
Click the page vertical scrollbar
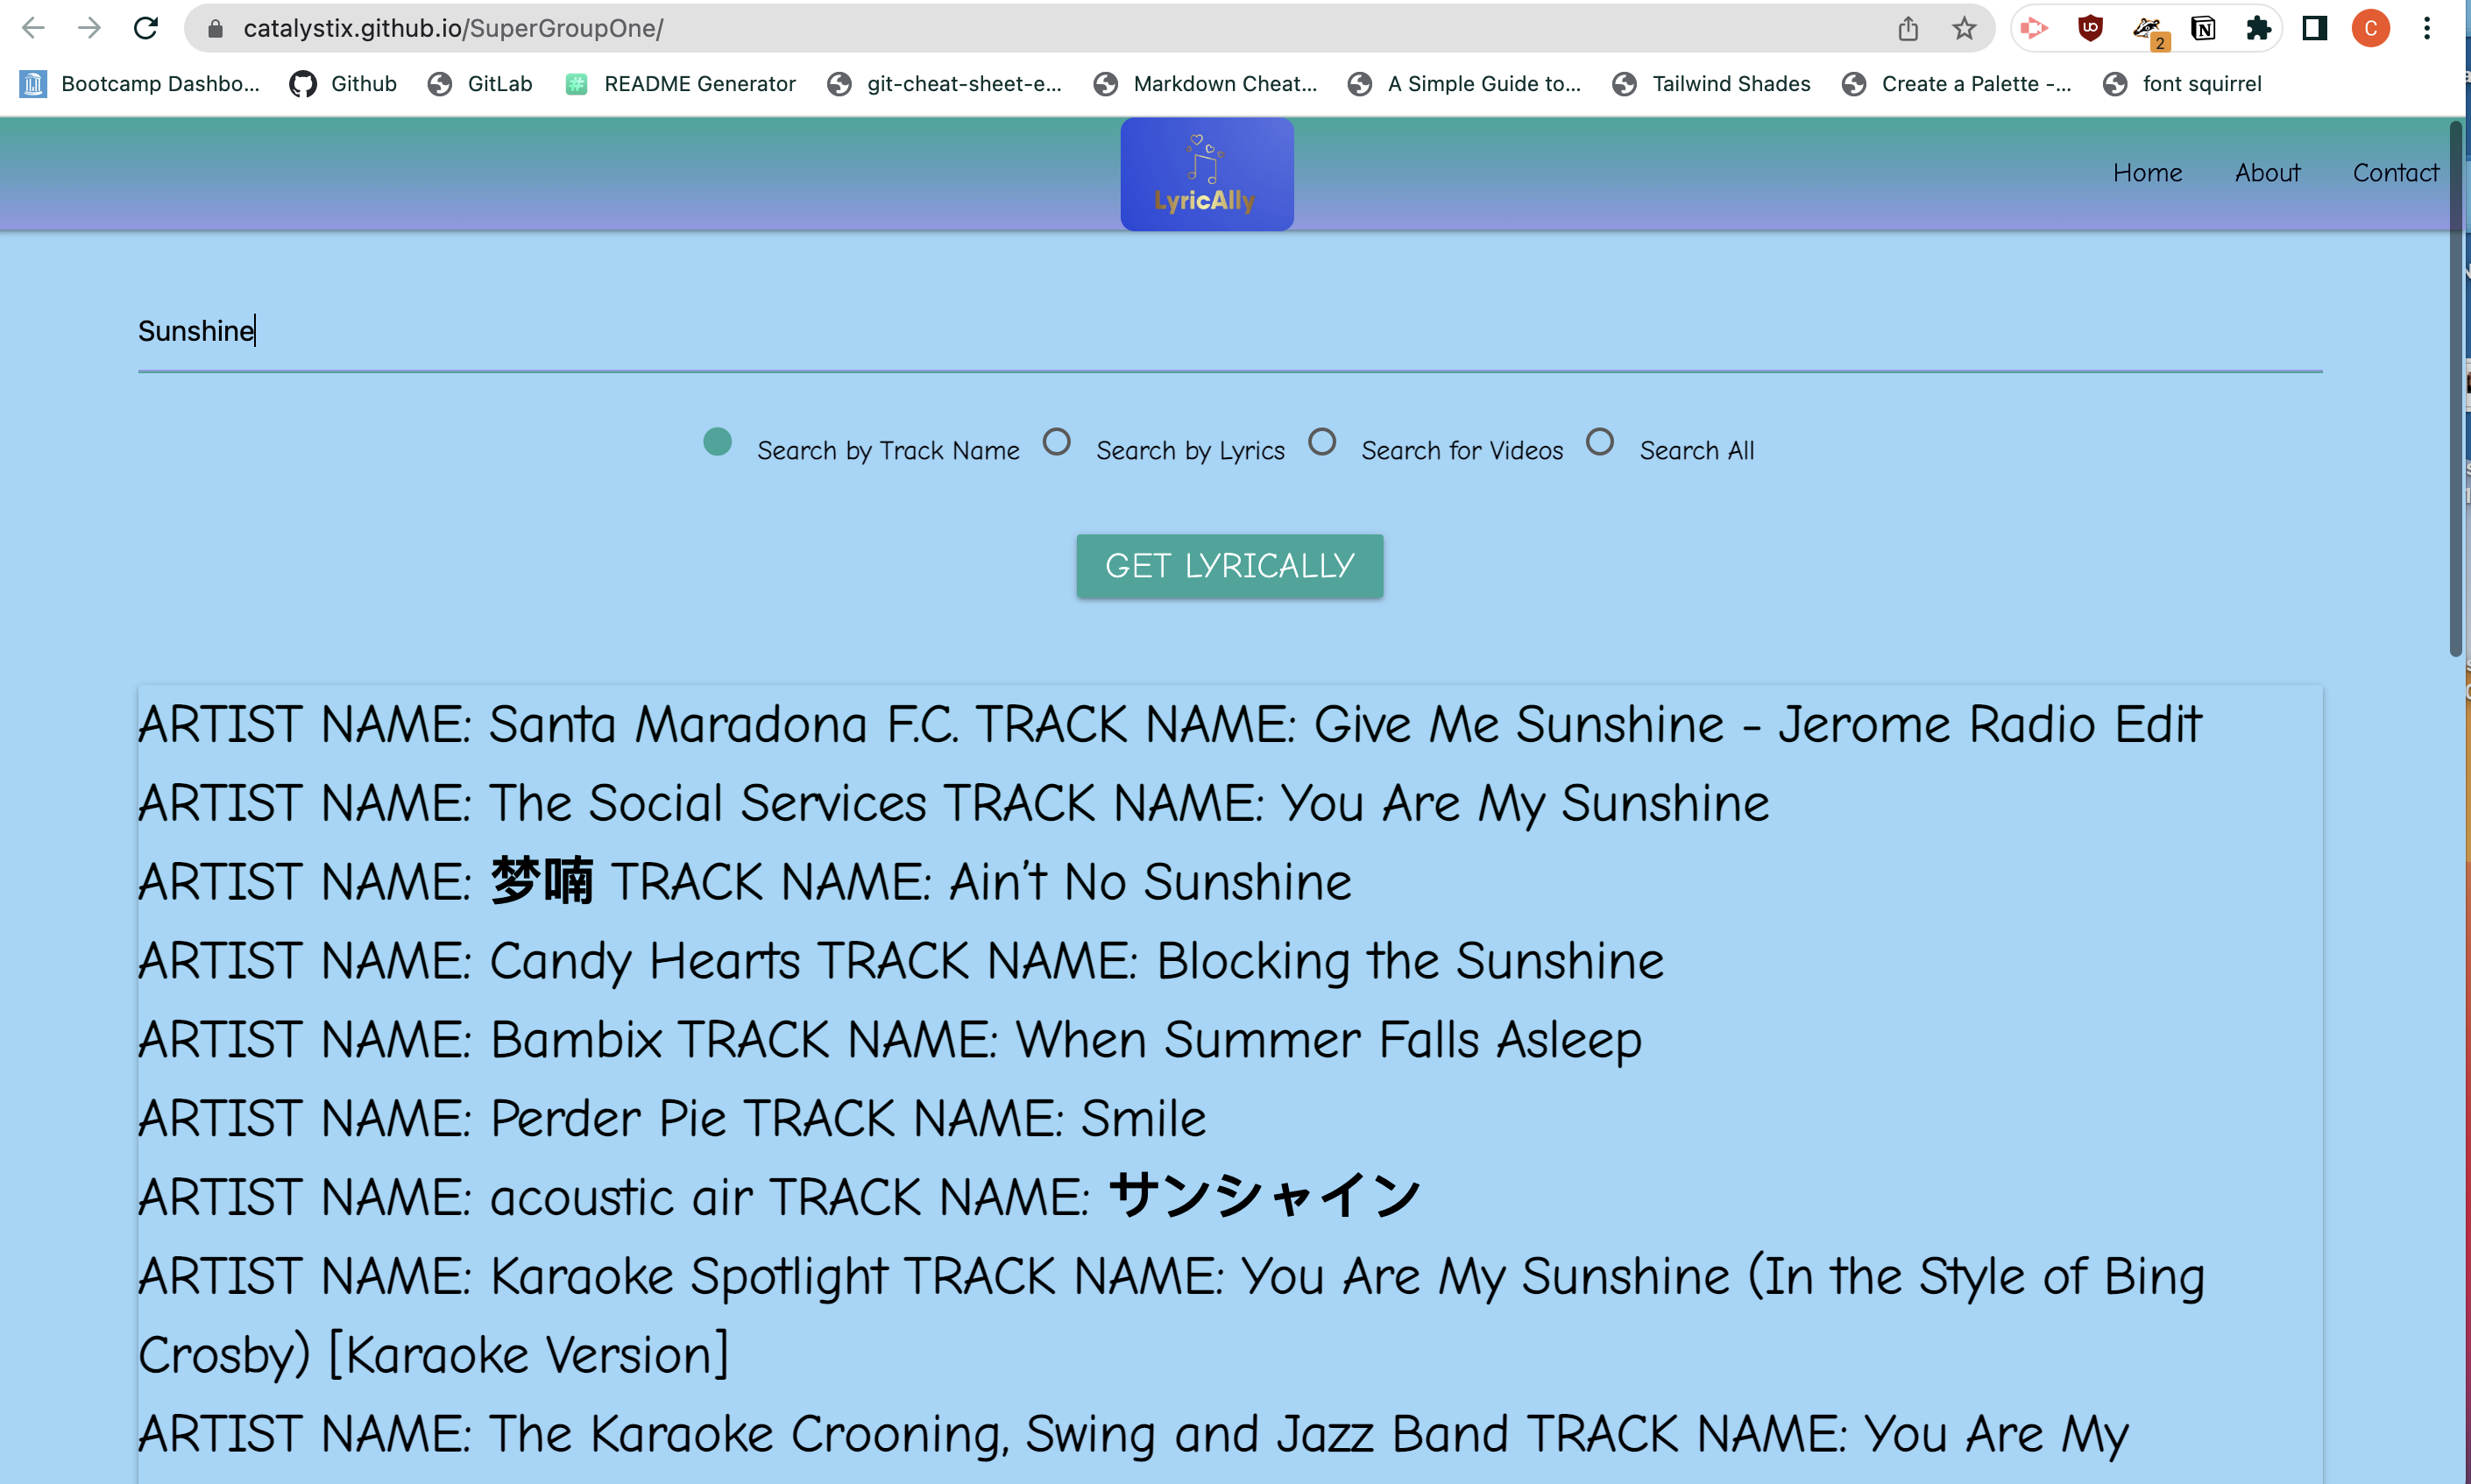pyautogui.click(x=2455, y=390)
